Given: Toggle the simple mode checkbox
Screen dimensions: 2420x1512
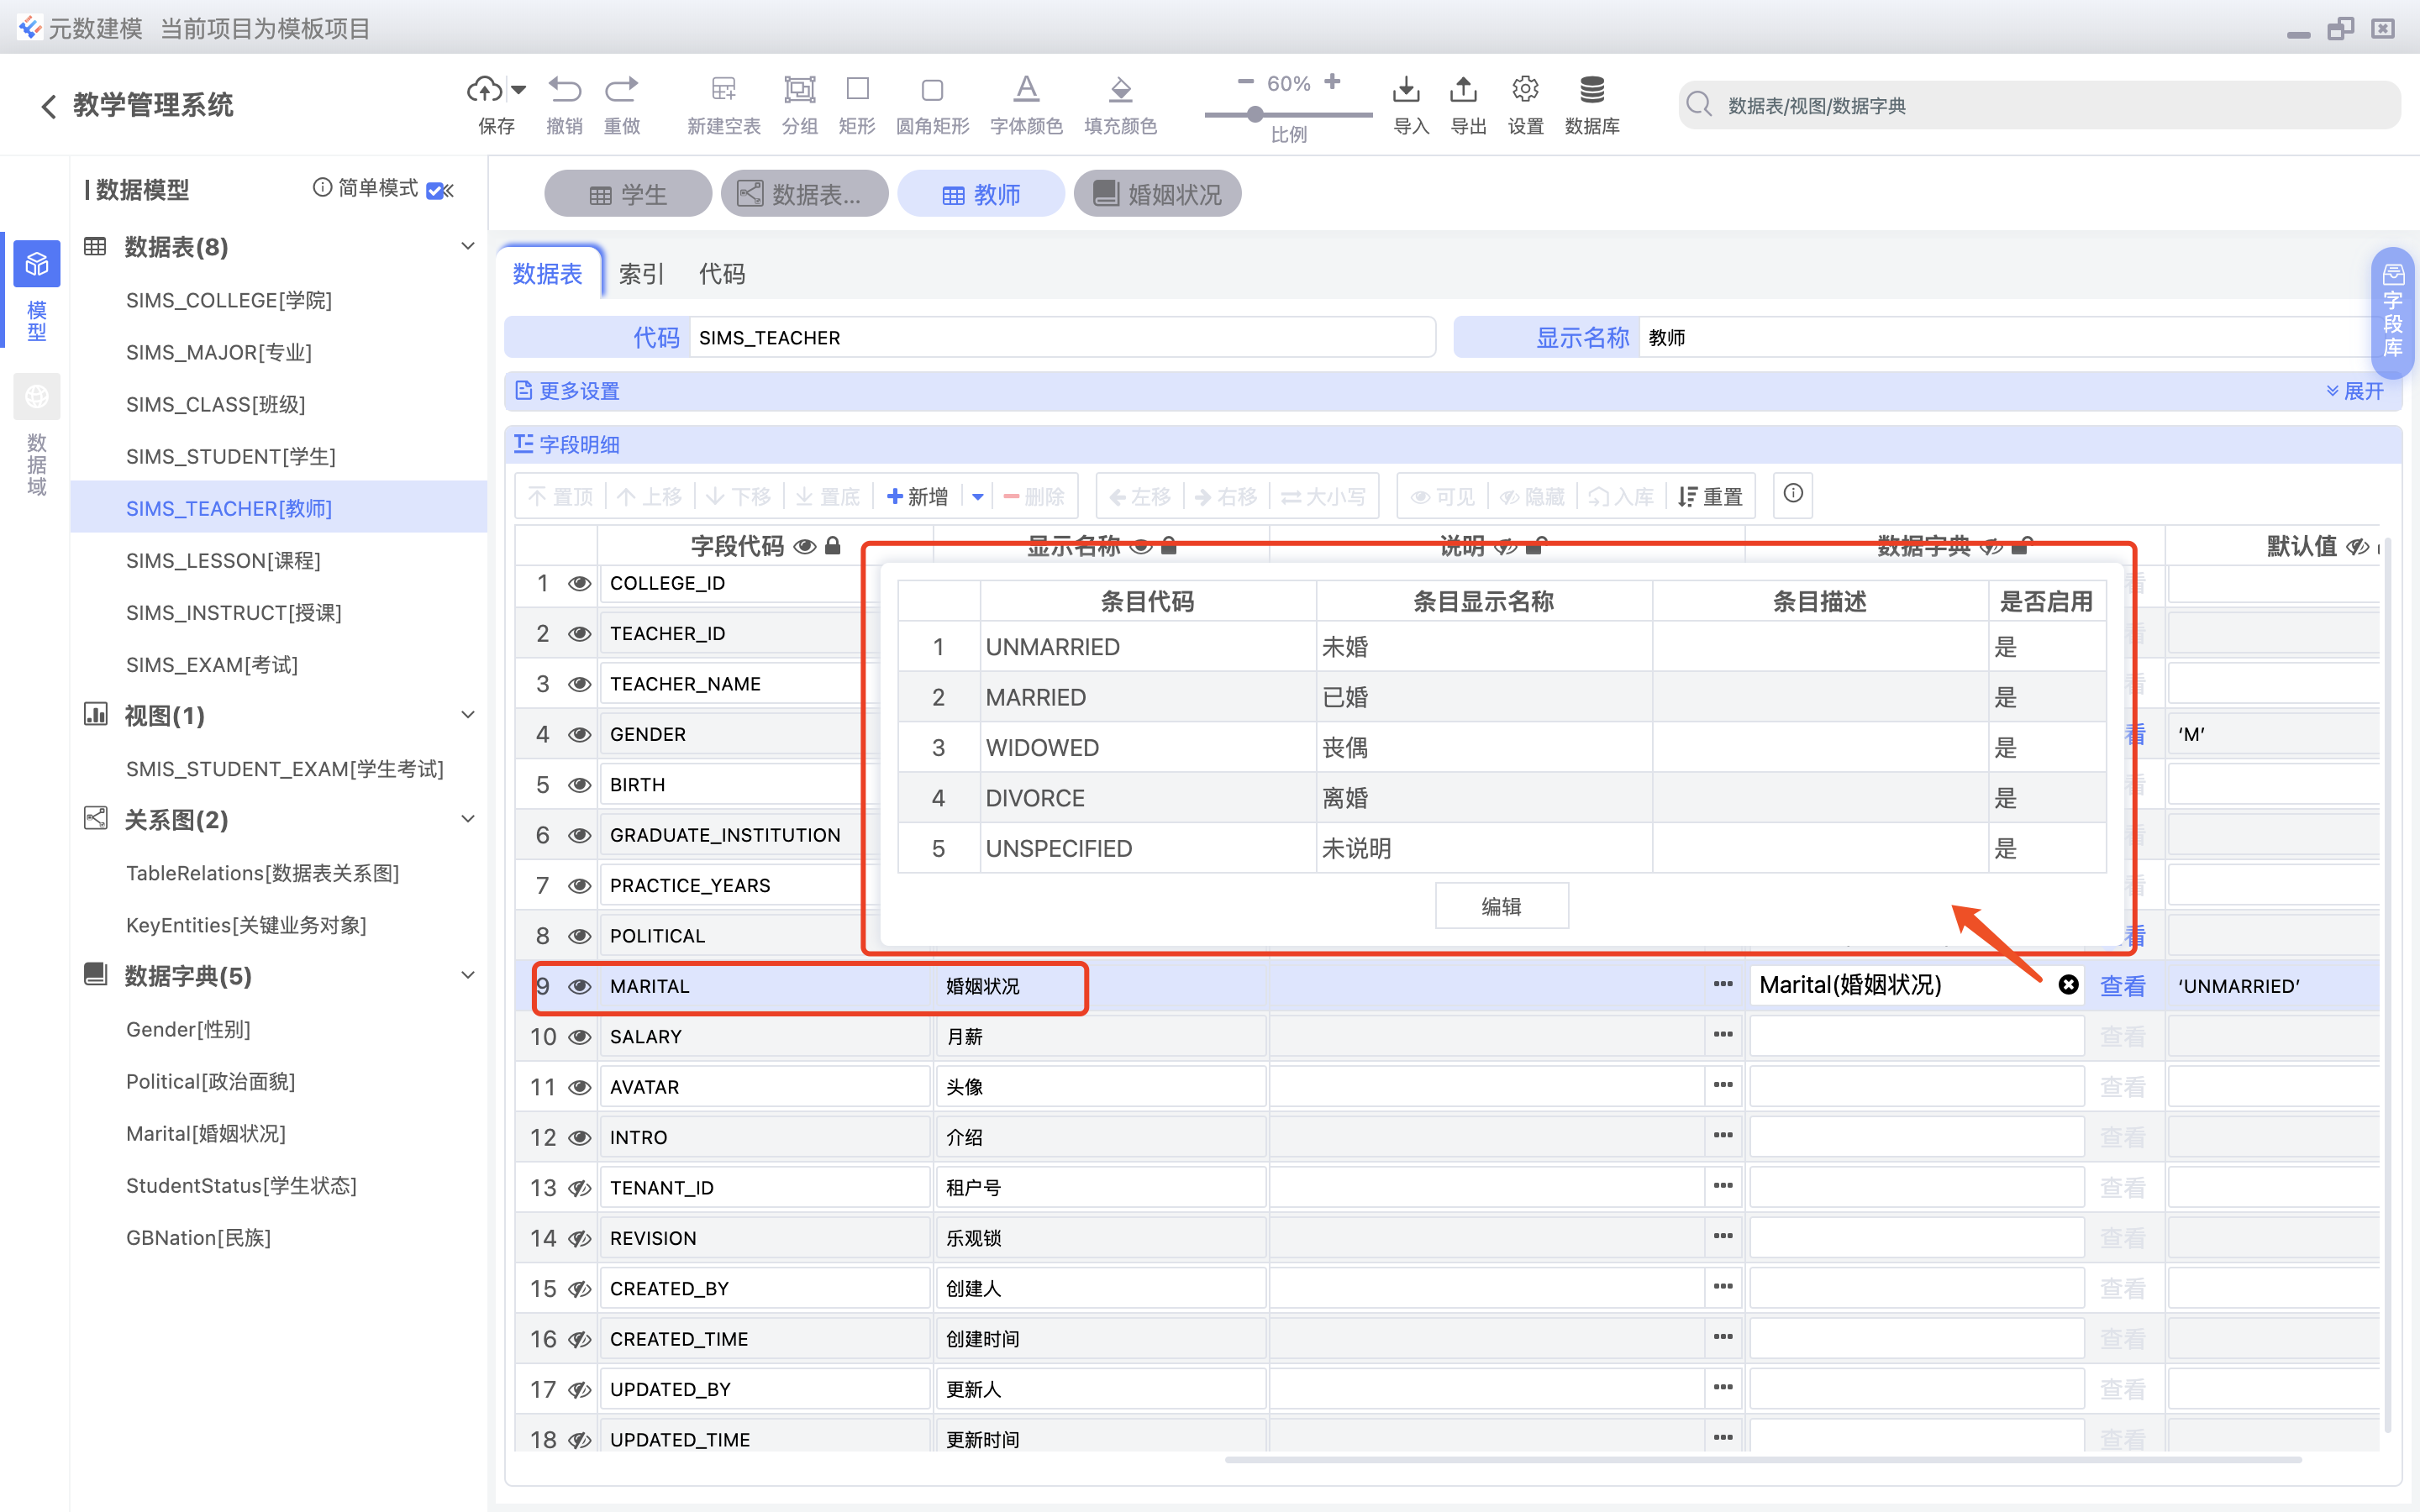Looking at the screenshot, I should [x=435, y=190].
